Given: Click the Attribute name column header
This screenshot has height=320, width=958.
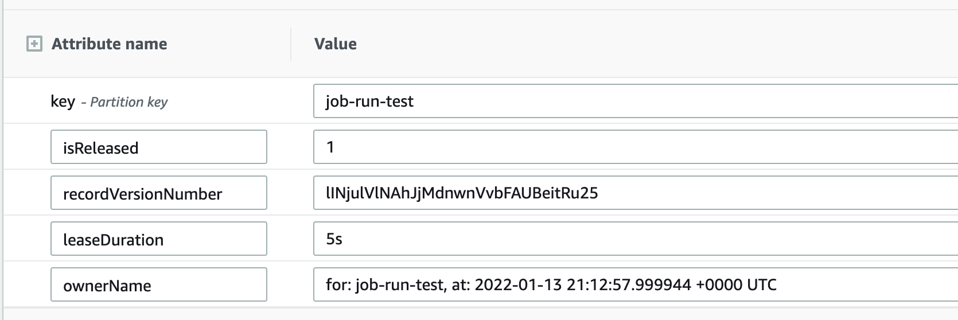Looking at the screenshot, I should 109,44.
